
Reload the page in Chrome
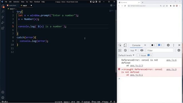(x=125, y=6)
